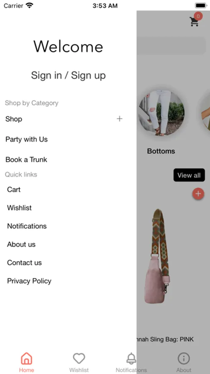Select Shop in the category list
Image resolution: width=210 pixels, height=374 pixels.
[x=14, y=119]
